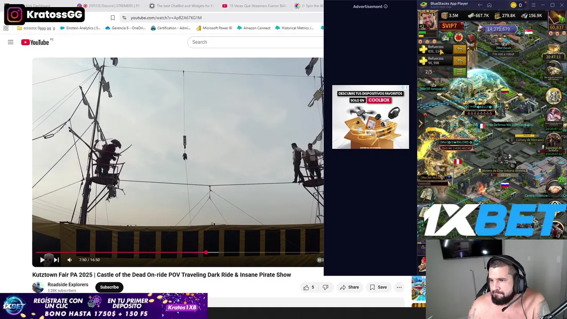The width and height of the screenshot is (567, 319).
Task: Open Gerencia 6 - OneDrive bookmark
Action: click(125, 28)
